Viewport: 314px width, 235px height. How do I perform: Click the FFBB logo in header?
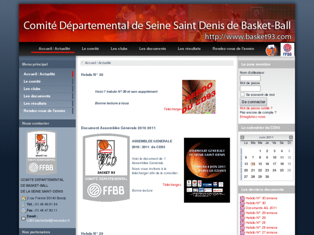pos(287,50)
